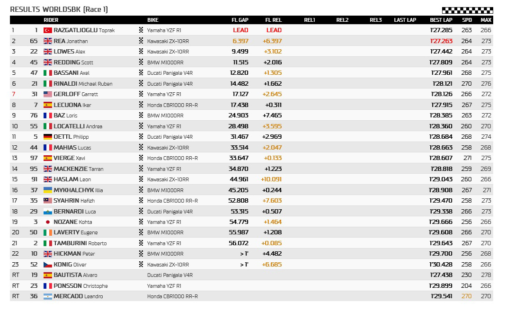Open rider REA Jonathan's name

coord(71,41)
